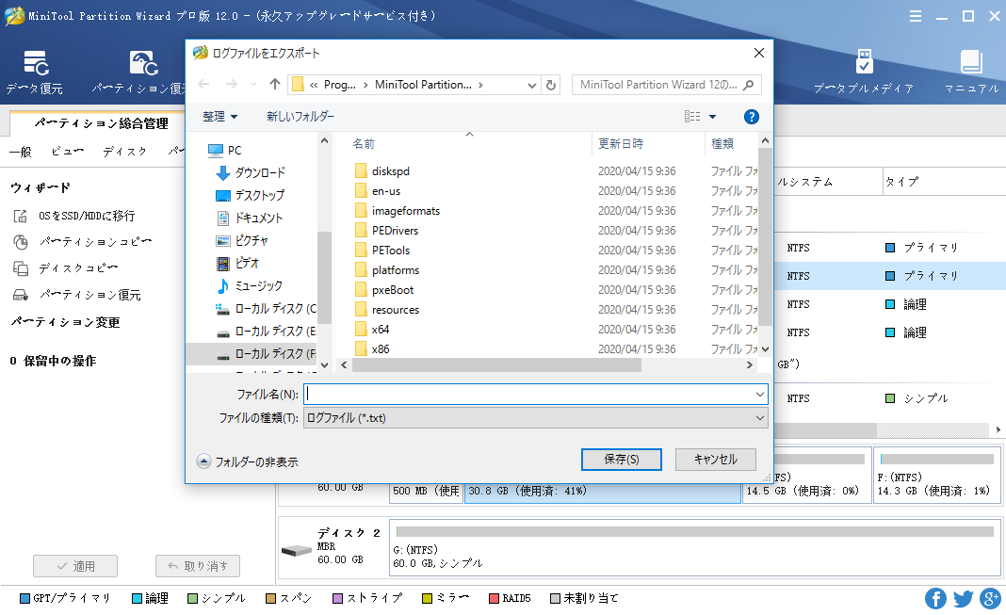
Task: Refresh the folder view with the refresh icon
Action: click(x=552, y=84)
